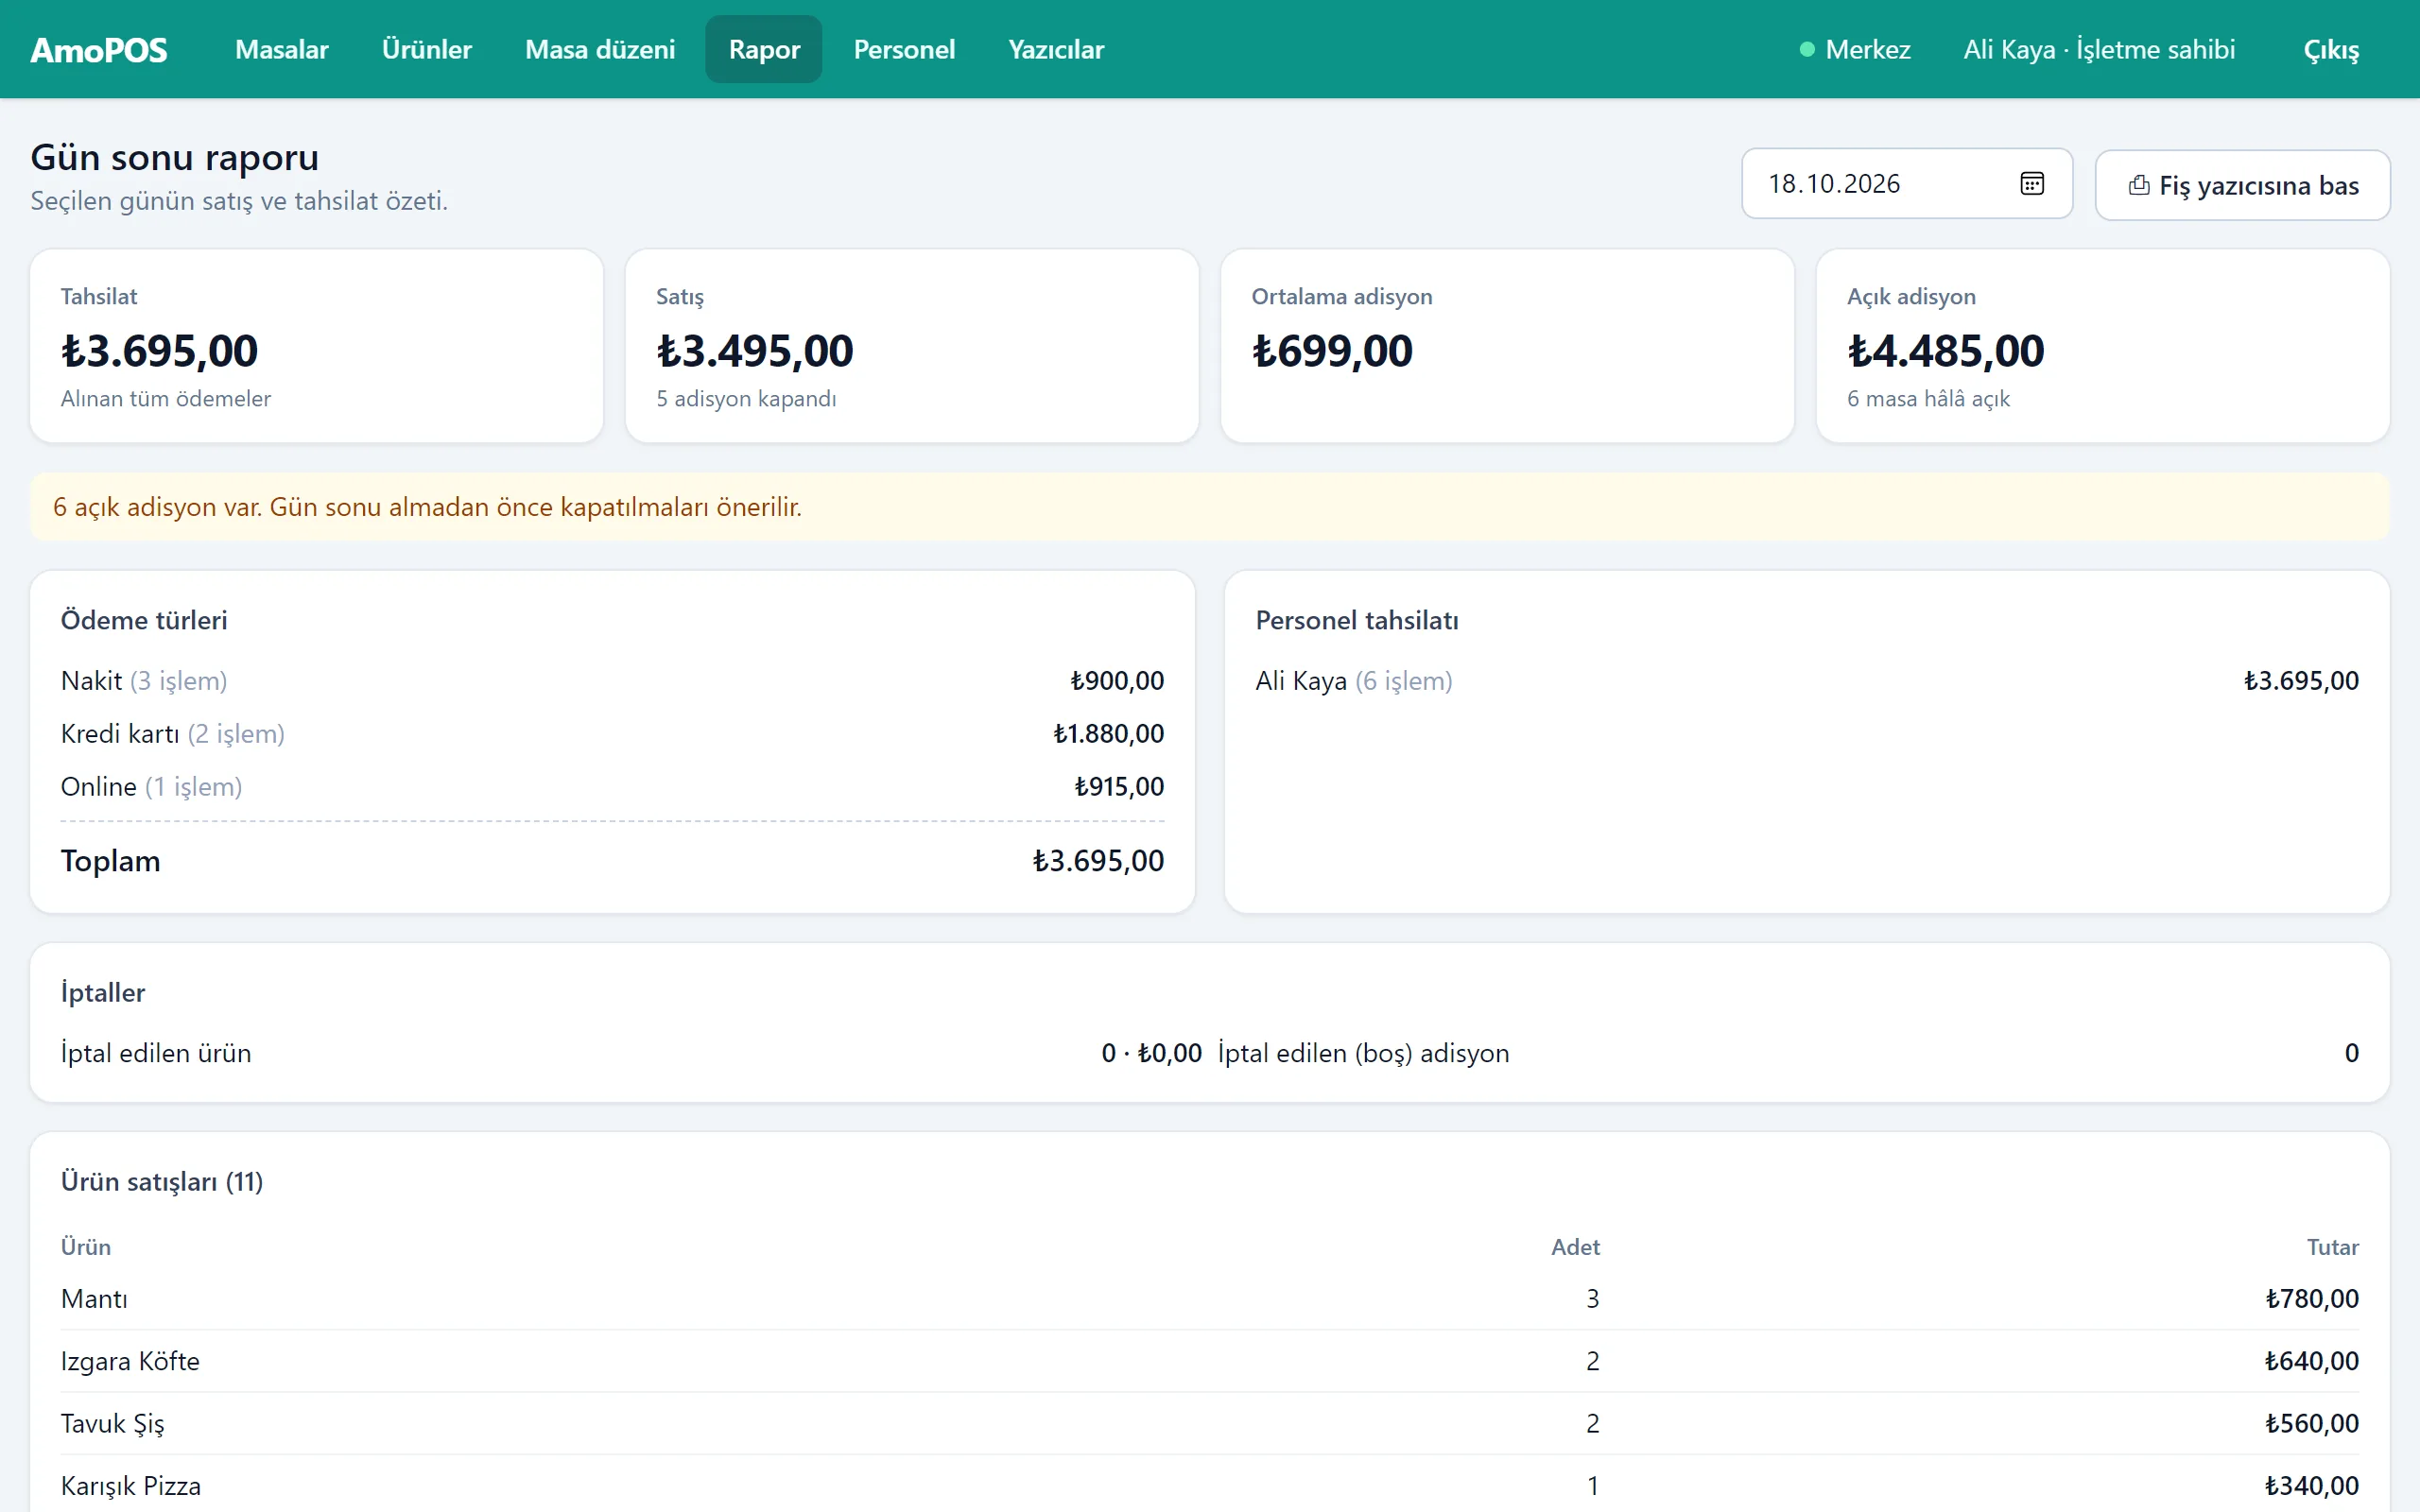Open the Masalar menu
This screenshot has height=1512, width=2420.
(281, 49)
